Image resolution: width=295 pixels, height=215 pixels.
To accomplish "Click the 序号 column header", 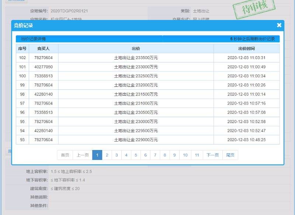I will (x=22, y=48).
